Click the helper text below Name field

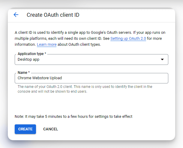tap(85, 89)
